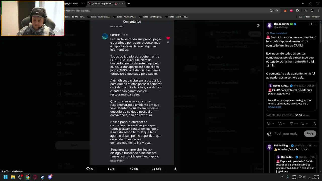Image resolution: width=322 pixels, height=181 pixels.
Task: Click the 153.5K Views count
Action: point(302,115)
